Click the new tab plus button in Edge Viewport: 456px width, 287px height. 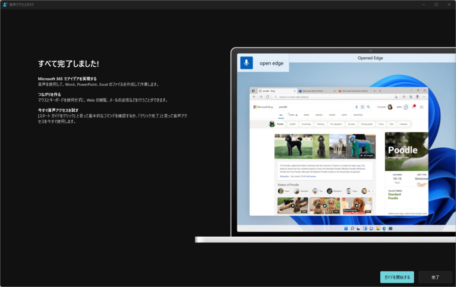click(x=380, y=91)
